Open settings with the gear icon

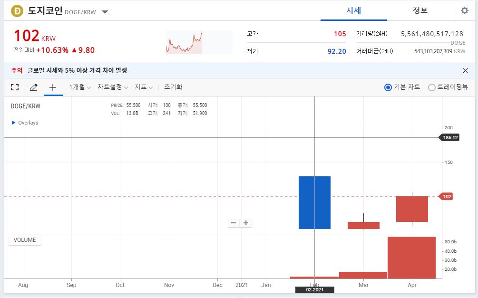tap(465, 10)
